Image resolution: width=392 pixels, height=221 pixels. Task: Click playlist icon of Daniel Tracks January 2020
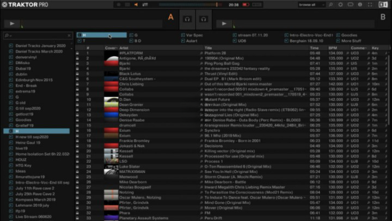pyautogui.click(x=11, y=46)
